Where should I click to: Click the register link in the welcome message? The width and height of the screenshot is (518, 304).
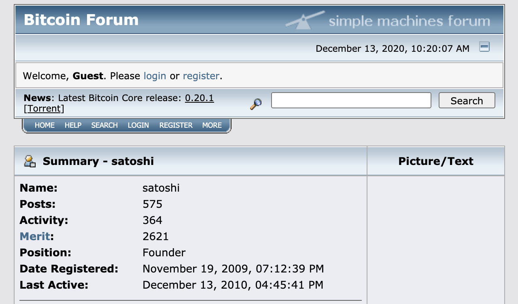pos(201,76)
